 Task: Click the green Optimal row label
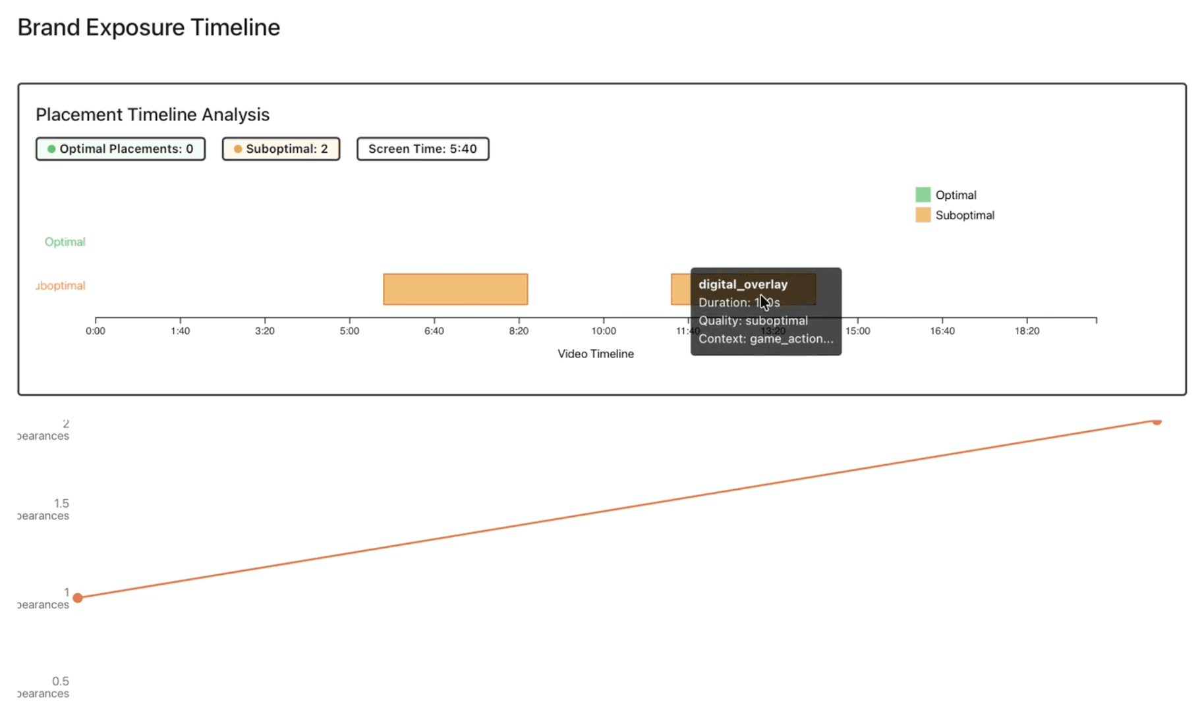tap(65, 242)
